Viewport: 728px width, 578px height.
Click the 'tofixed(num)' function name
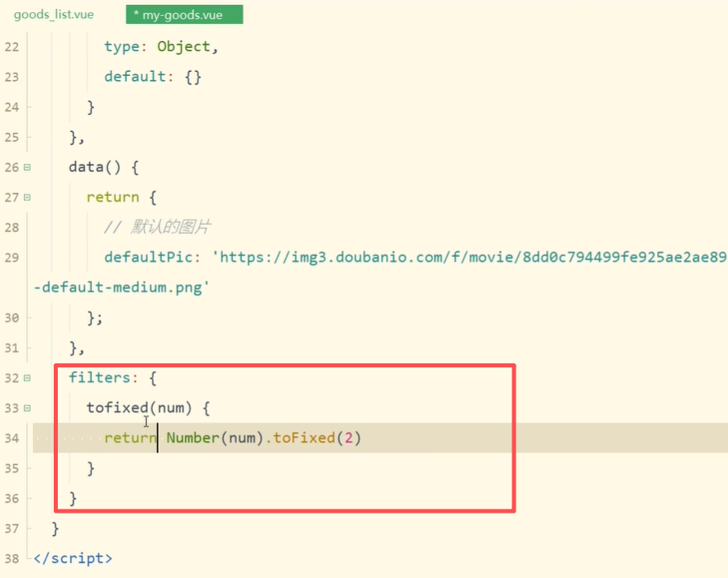(x=139, y=408)
